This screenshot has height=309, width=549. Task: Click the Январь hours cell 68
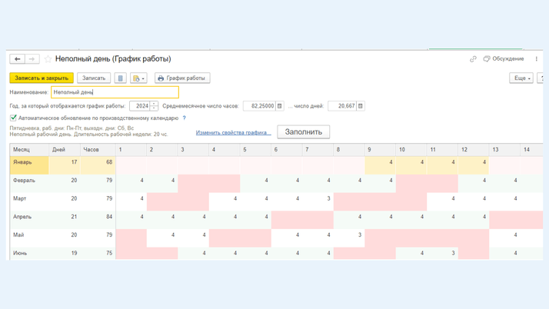point(98,165)
